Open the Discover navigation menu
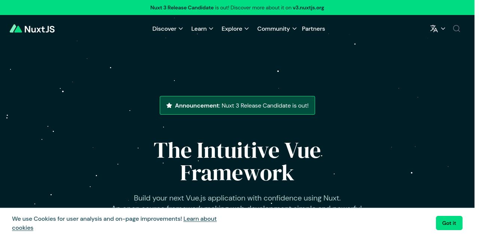The height and width of the screenshot is (238, 479). point(168,29)
